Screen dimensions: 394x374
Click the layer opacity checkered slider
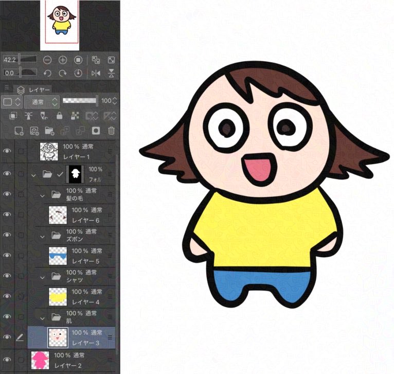[80, 100]
